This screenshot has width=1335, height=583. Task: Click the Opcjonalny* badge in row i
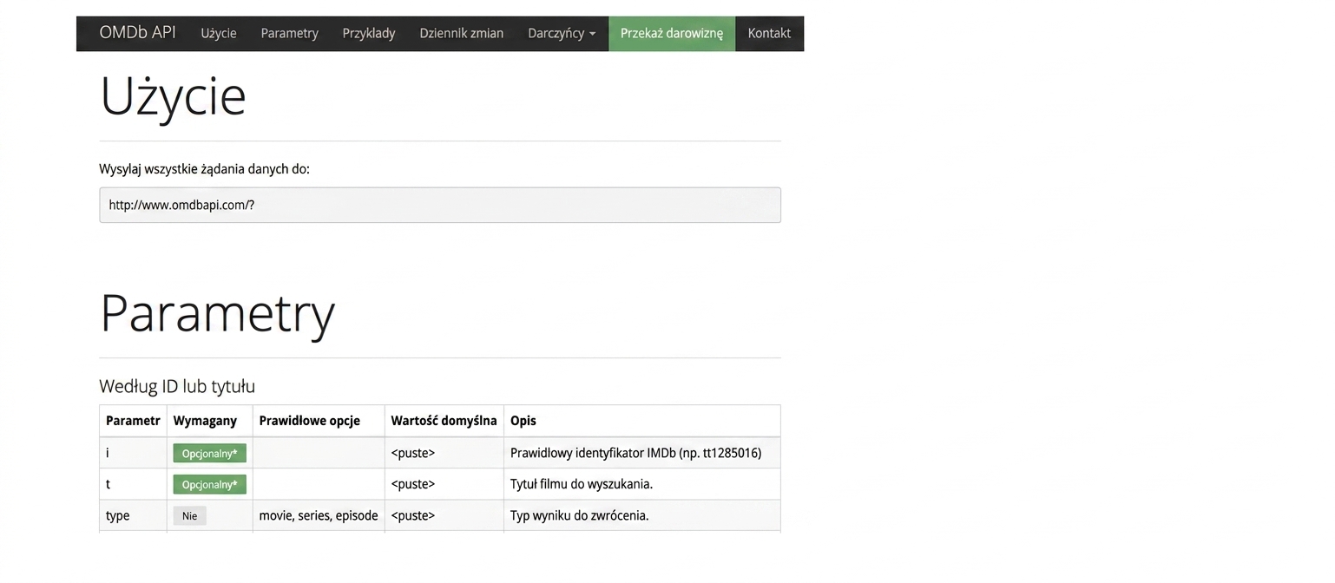[209, 453]
